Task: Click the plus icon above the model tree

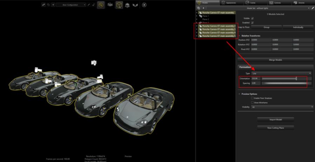Action: pos(203,8)
